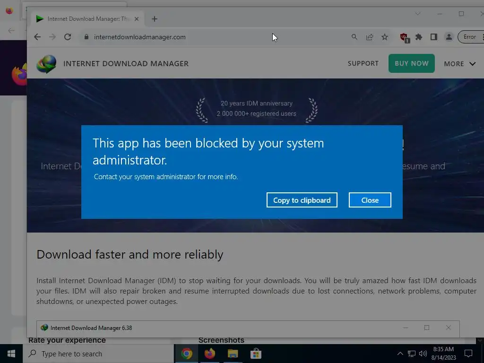Show hidden system tray icons

400,354
